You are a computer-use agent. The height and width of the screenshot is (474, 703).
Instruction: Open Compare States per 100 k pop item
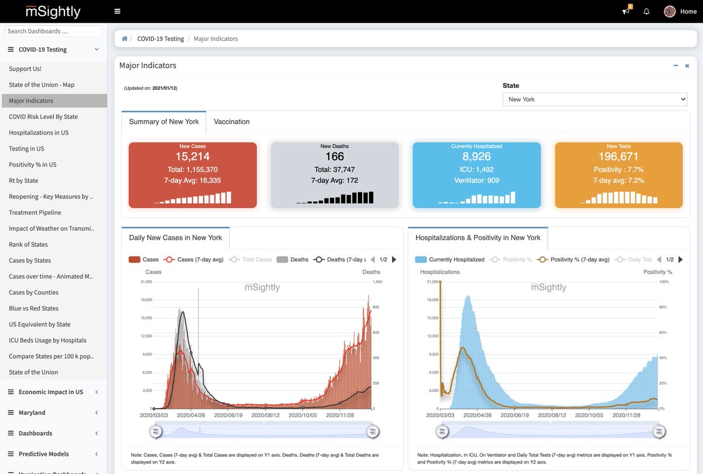(51, 356)
